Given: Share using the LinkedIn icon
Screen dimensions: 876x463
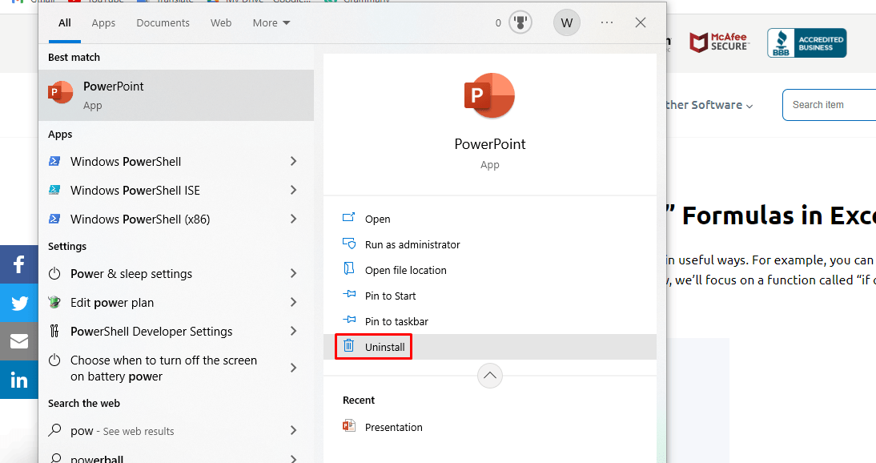Looking at the screenshot, I should pos(19,380).
